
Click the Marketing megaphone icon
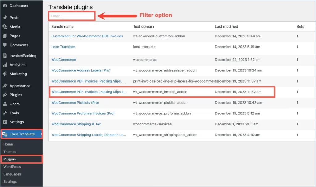point(5,74)
